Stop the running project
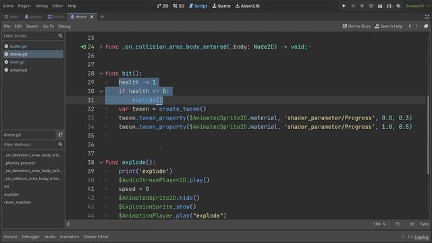The width and height of the screenshot is (432, 243). pyautogui.click(x=362, y=6)
